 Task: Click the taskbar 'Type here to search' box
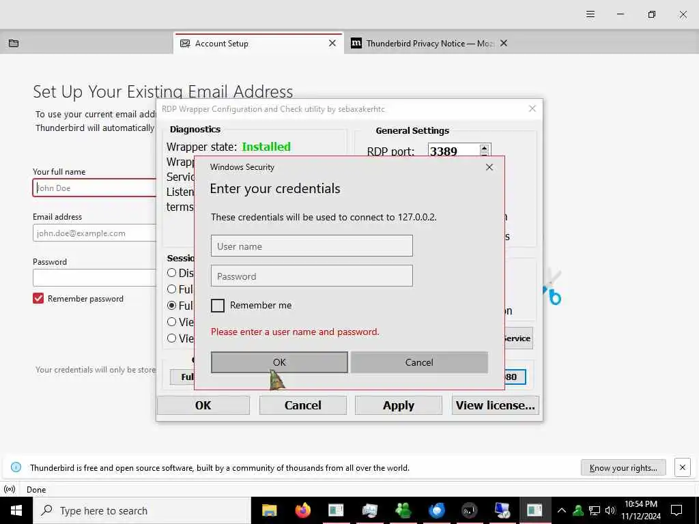[142, 510]
